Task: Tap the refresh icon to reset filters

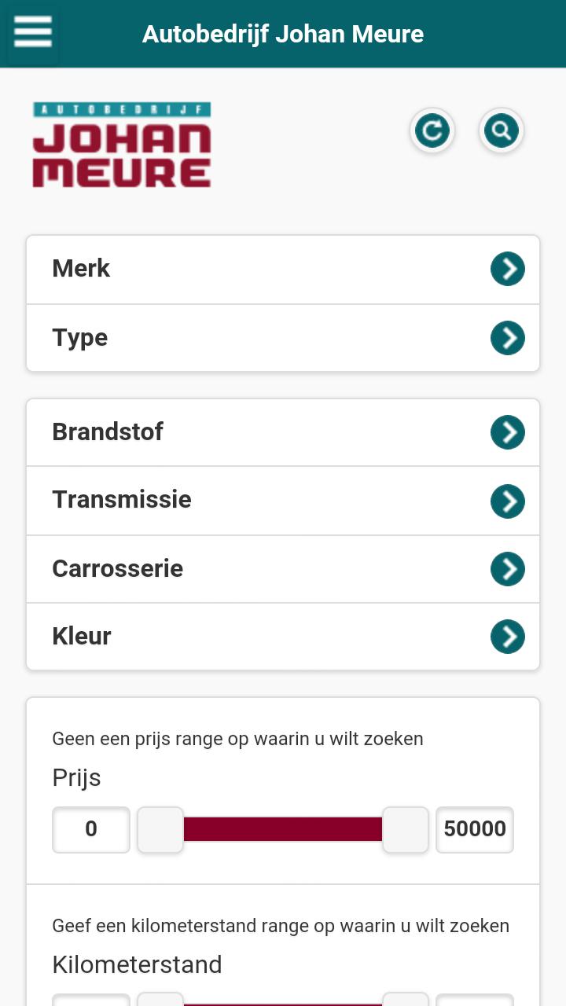Action: point(432,130)
